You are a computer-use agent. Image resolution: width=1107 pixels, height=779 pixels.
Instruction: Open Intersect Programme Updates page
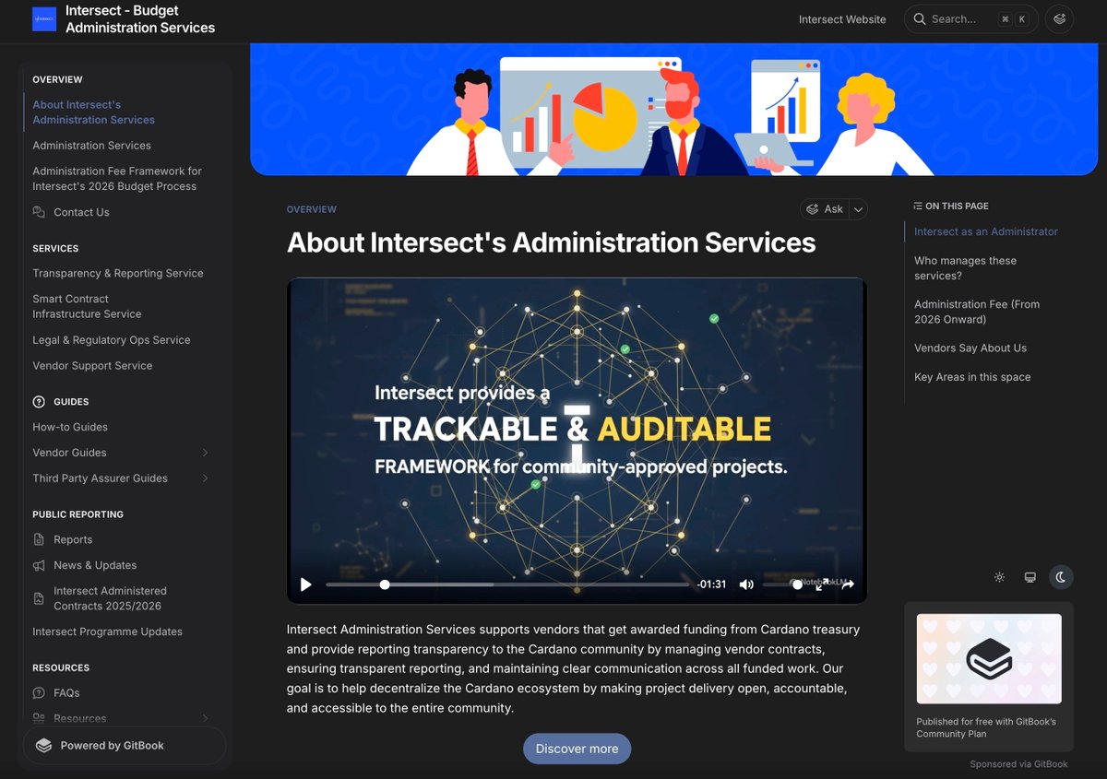click(x=107, y=631)
